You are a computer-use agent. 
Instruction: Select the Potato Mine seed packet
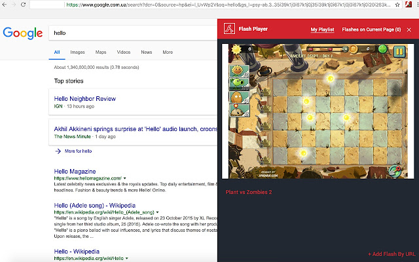(x=239, y=110)
